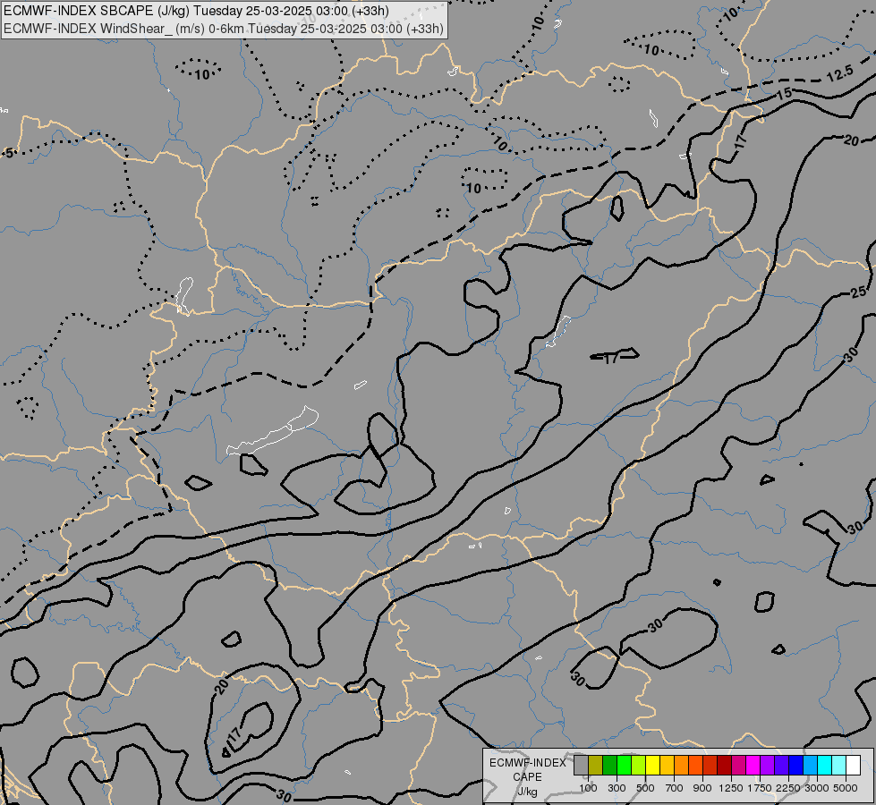Click the legend value 2250
876x805 pixels.
tap(788, 788)
